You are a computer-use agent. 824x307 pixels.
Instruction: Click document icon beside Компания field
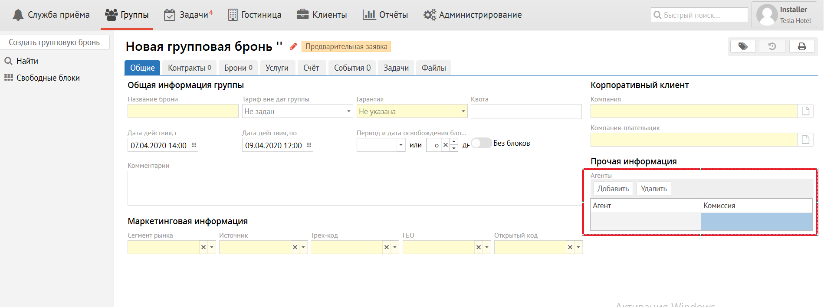click(805, 111)
